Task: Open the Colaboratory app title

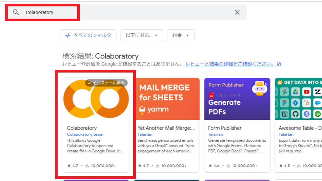Action: point(82,128)
